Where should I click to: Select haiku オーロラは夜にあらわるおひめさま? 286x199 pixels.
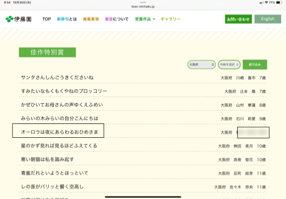59,132
